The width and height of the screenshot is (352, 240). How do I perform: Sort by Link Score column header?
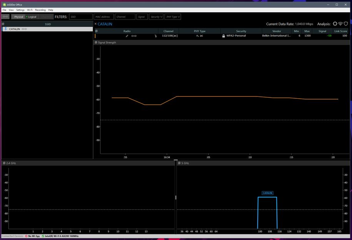340,31
